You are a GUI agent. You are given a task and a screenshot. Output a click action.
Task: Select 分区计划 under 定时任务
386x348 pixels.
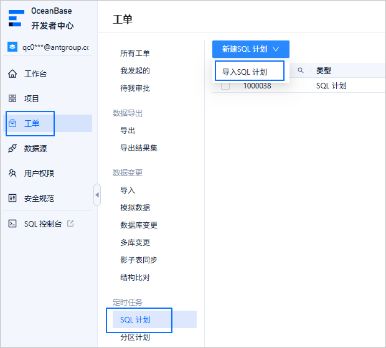coord(135,337)
